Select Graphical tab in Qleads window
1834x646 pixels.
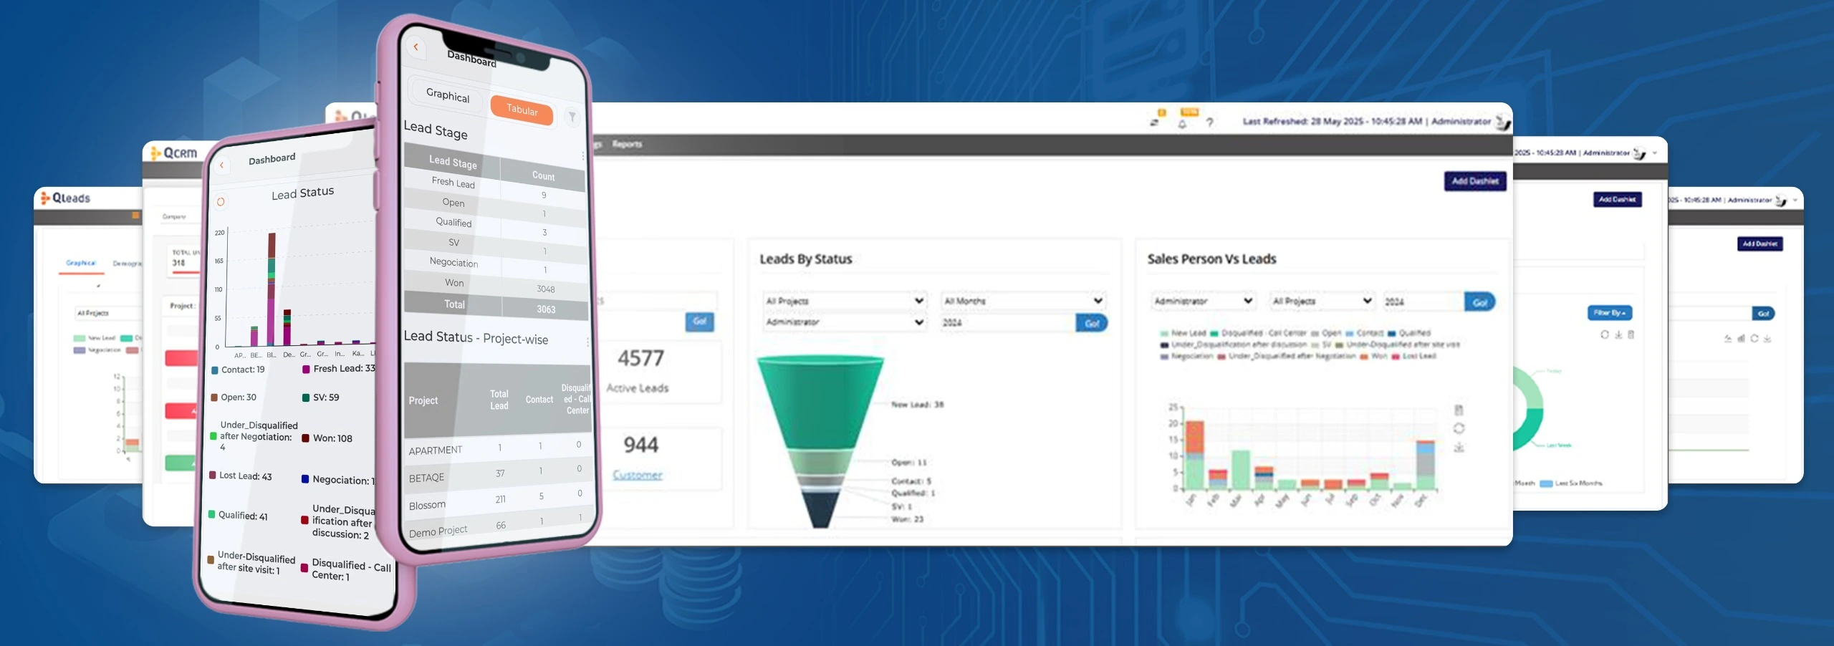pyautogui.click(x=81, y=264)
